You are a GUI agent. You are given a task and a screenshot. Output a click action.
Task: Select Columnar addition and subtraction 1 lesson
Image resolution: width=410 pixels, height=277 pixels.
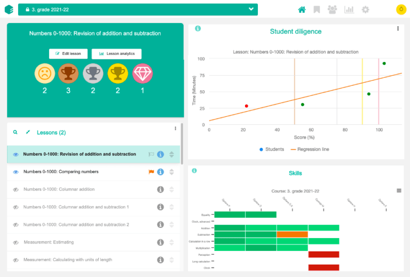pos(76,207)
